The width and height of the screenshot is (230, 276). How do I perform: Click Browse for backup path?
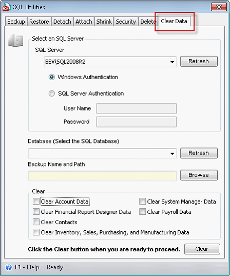click(199, 175)
